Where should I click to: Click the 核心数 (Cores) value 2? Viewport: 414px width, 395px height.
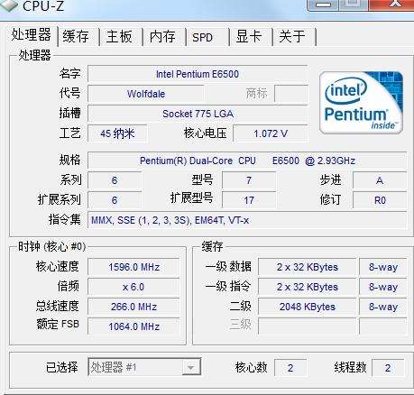pos(290,368)
